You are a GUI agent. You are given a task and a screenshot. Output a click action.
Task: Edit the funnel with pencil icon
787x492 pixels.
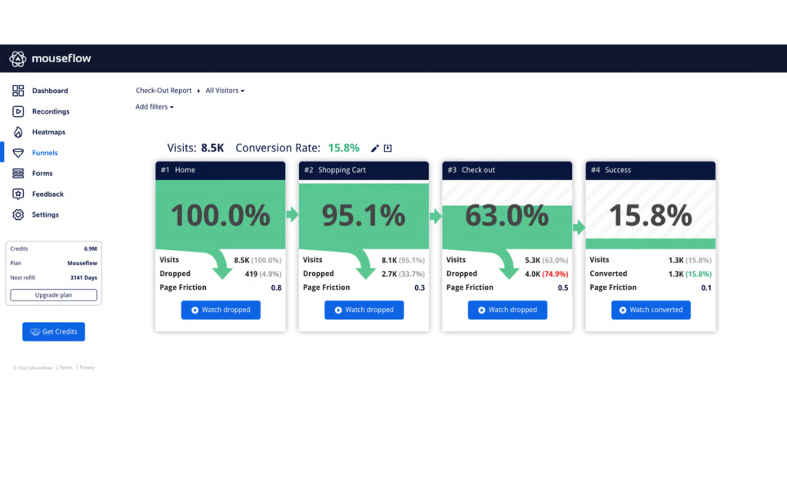374,148
